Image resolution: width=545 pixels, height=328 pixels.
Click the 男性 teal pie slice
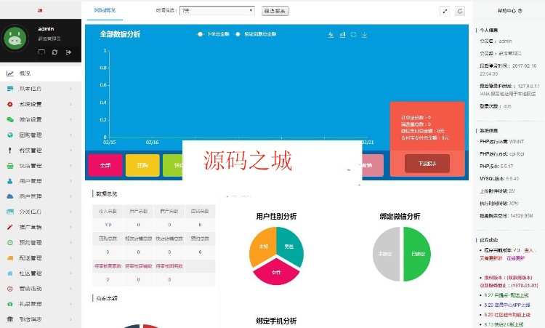(290, 245)
